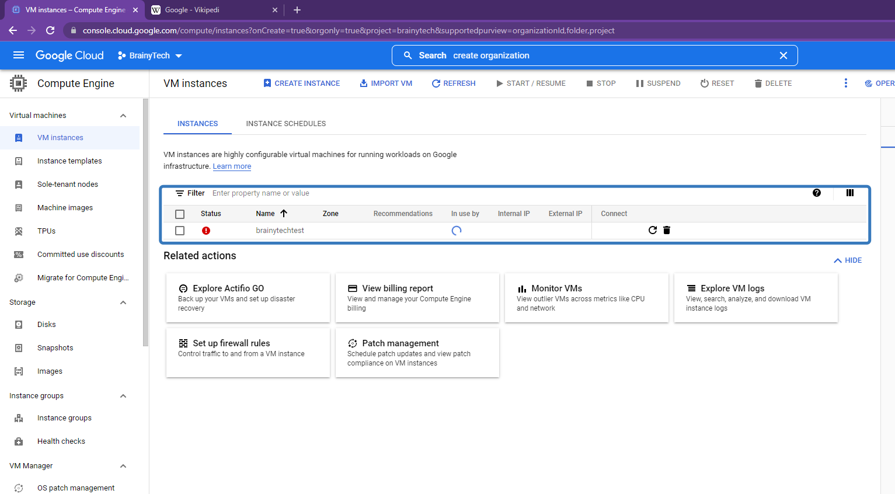Switch to the Instances tab
Image resolution: width=895 pixels, height=494 pixels.
[x=197, y=124]
